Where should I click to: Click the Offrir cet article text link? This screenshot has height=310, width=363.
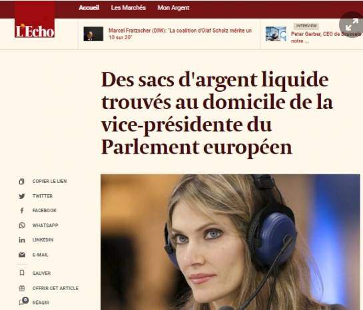(55, 288)
